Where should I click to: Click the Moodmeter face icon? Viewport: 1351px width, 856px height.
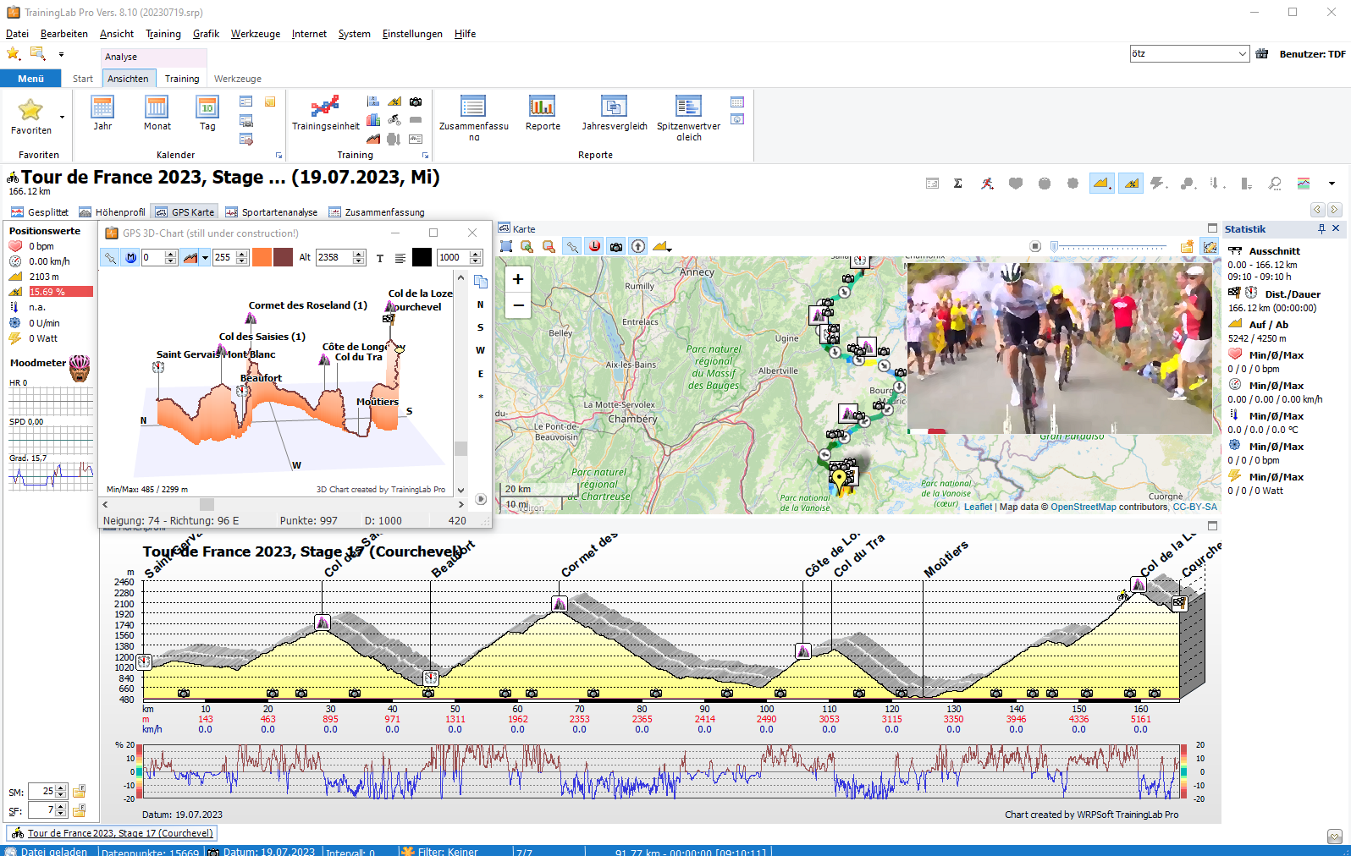(80, 368)
